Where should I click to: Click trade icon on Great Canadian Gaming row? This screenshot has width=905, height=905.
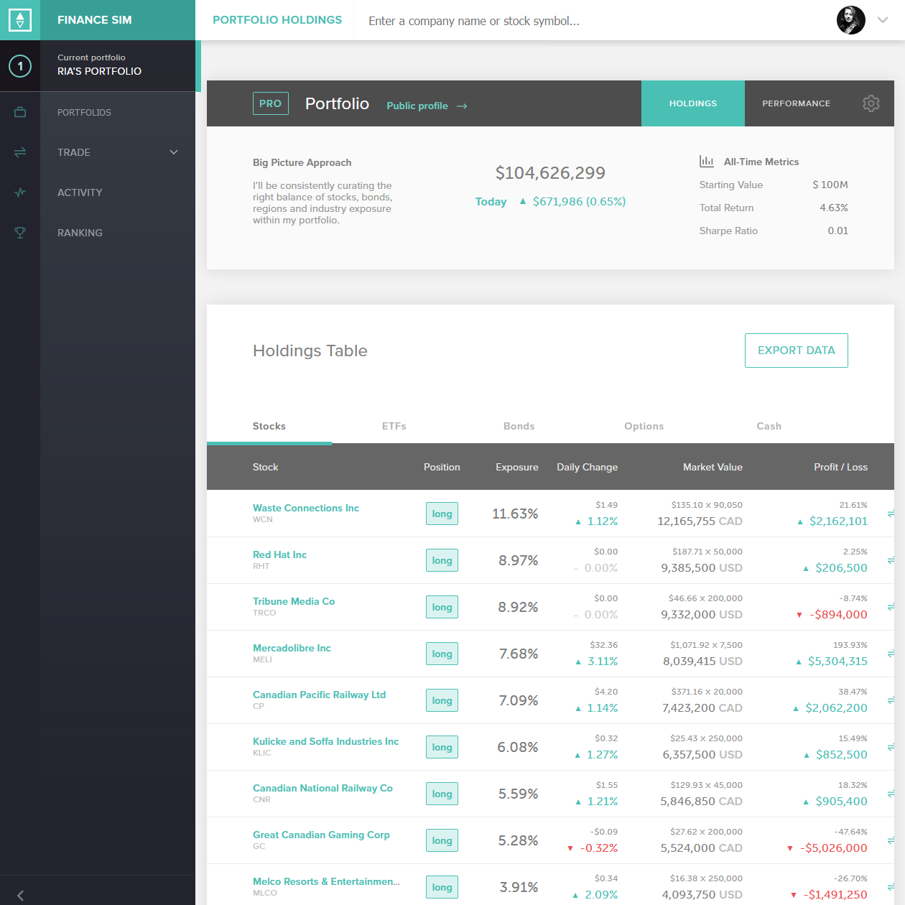coord(891,840)
